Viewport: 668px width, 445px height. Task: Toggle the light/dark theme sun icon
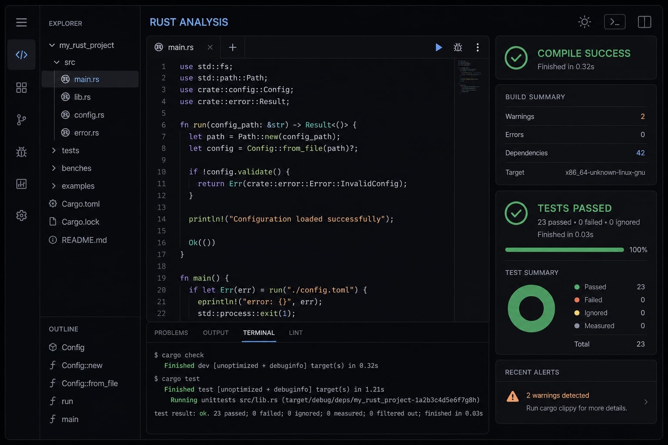(584, 22)
